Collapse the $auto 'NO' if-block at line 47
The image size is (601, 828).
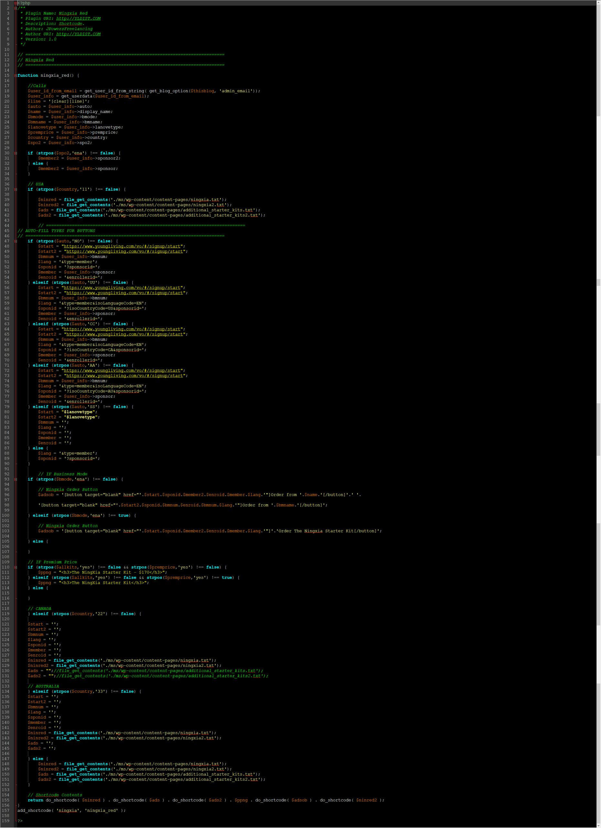click(16, 241)
